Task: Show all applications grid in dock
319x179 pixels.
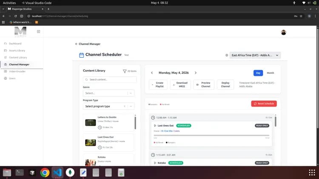Action: [312, 173]
